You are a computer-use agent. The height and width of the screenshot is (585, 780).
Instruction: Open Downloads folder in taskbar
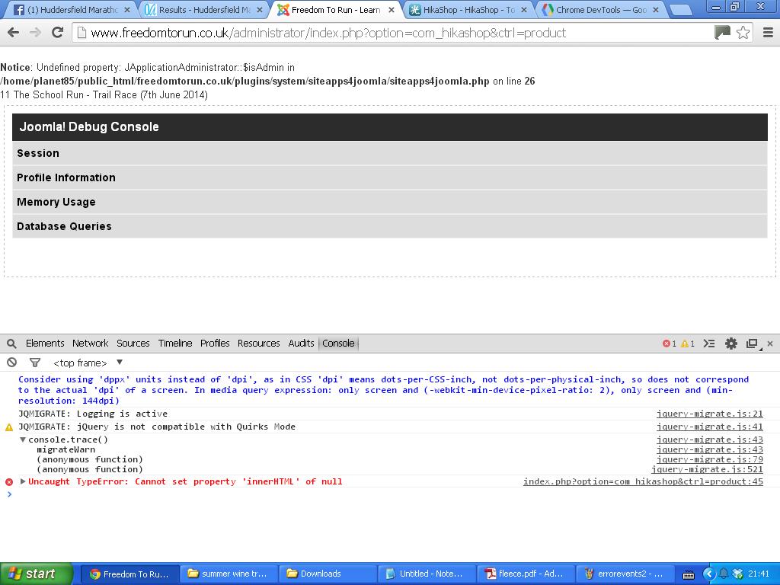[327, 574]
